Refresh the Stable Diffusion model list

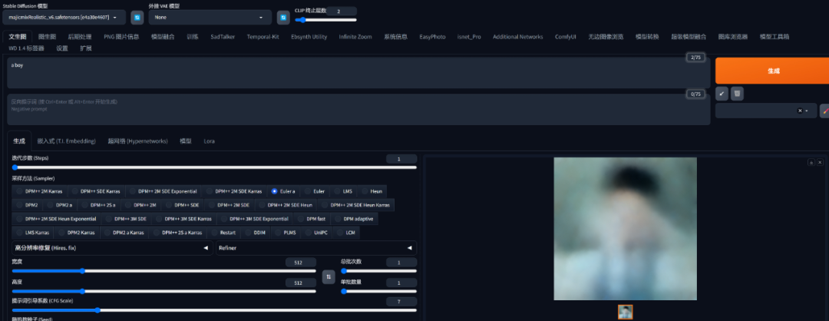click(137, 18)
